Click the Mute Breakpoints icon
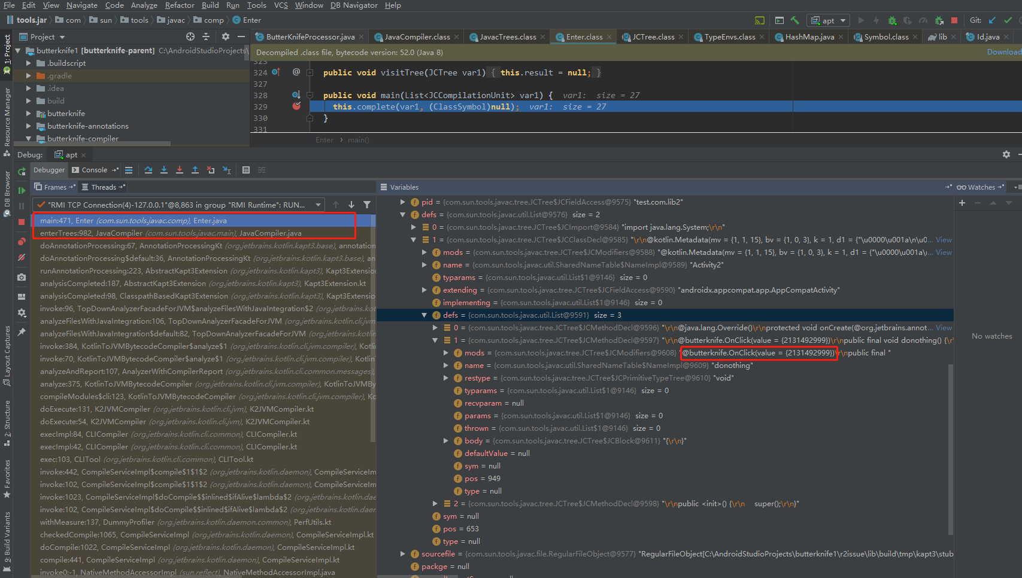 coord(22,257)
